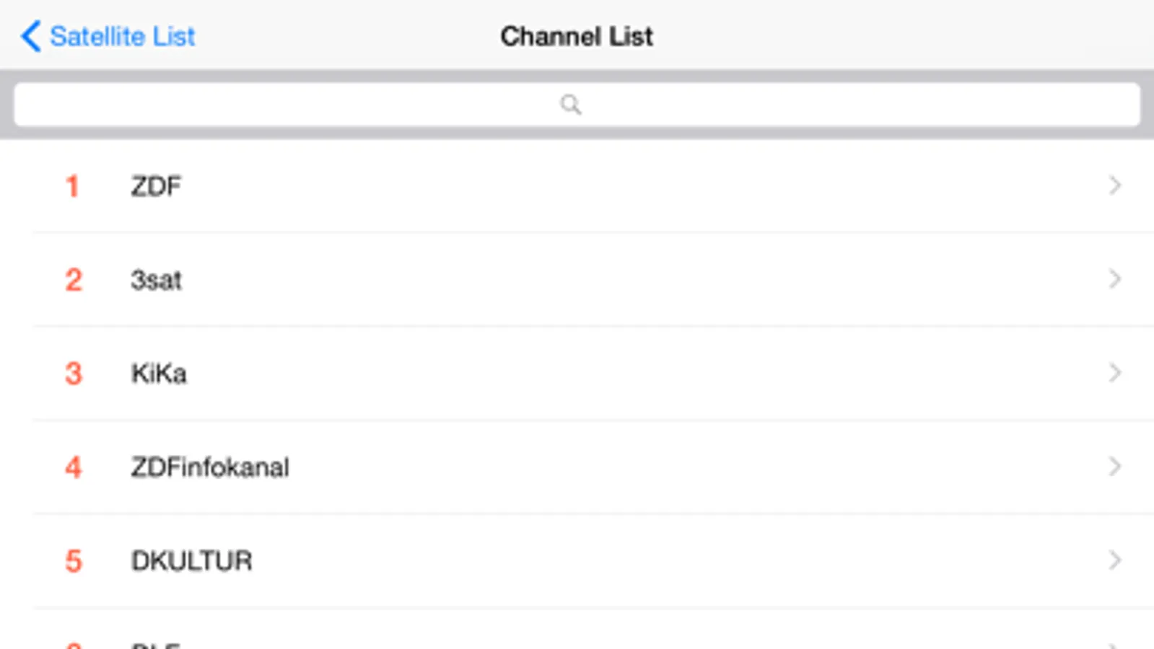This screenshot has height=649, width=1154.
Task: Select red channel number 4
Action: pos(74,467)
